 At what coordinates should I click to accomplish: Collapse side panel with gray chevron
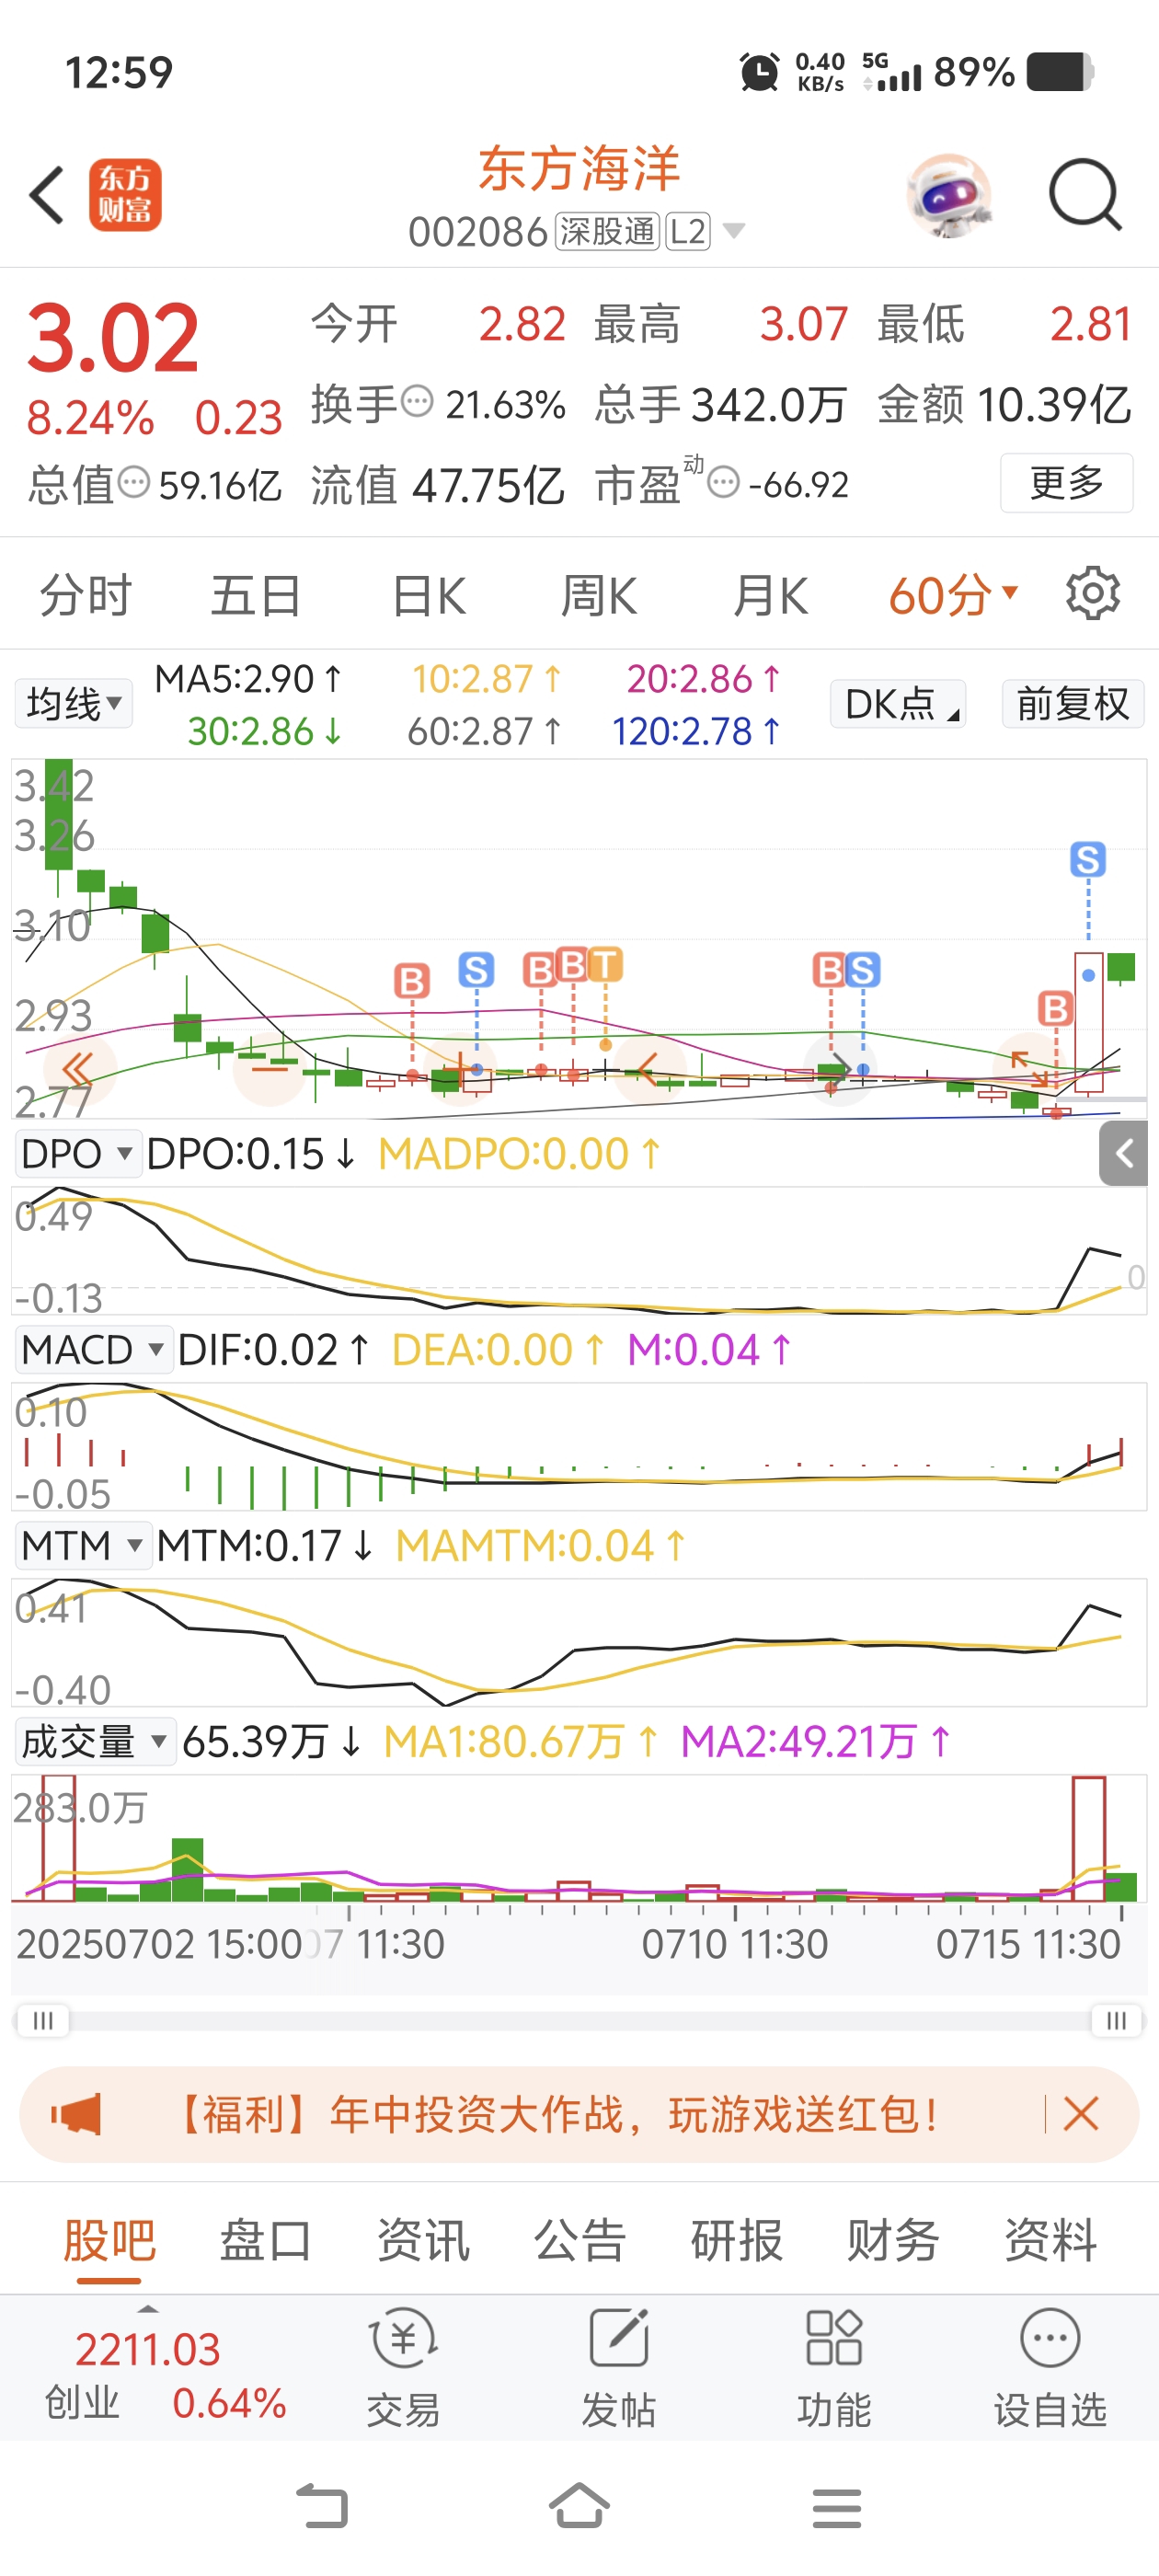coord(1124,1154)
